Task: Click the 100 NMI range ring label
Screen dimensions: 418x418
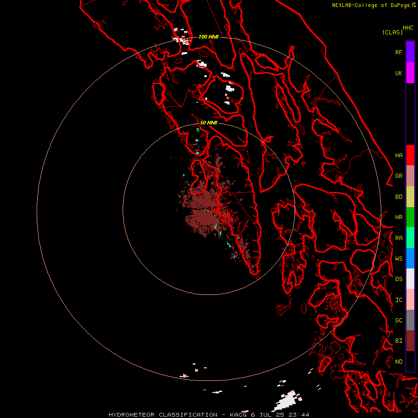Action: click(209, 37)
